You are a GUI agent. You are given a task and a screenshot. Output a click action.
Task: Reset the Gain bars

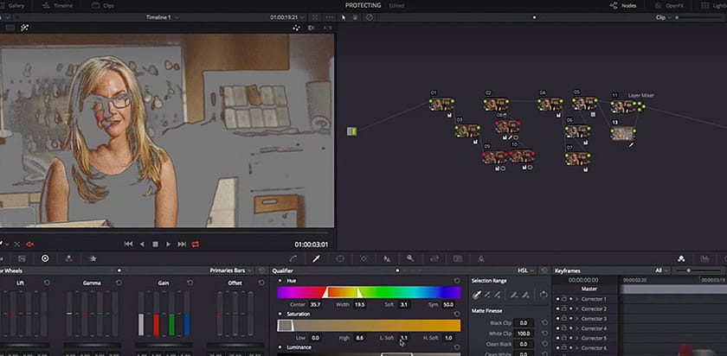pyautogui.click(x=190, y=283)
